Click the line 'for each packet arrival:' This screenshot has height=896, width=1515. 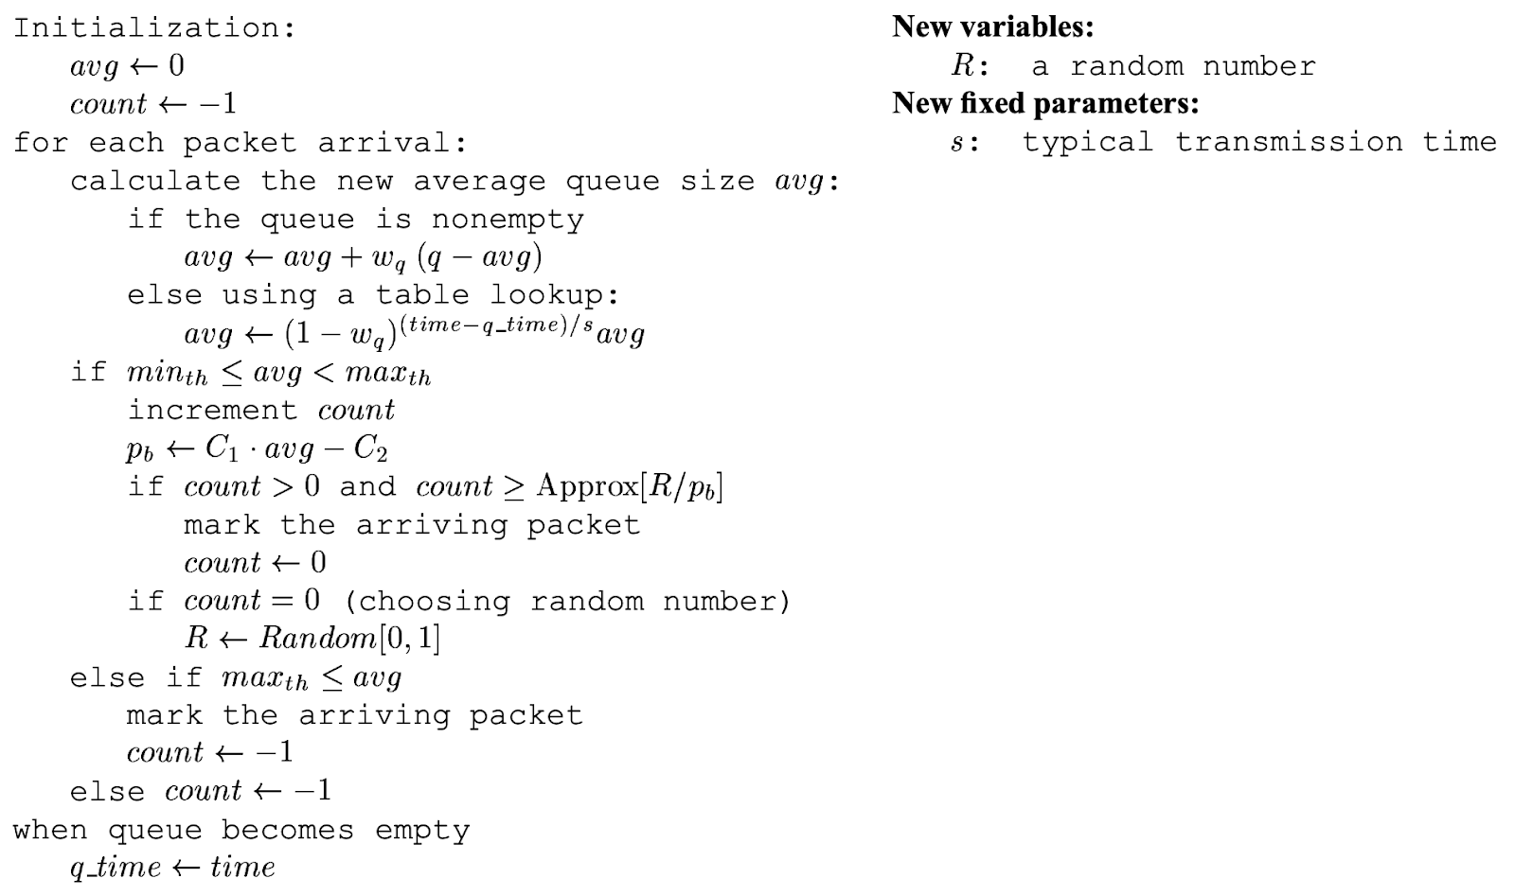(x=240, y=143)
